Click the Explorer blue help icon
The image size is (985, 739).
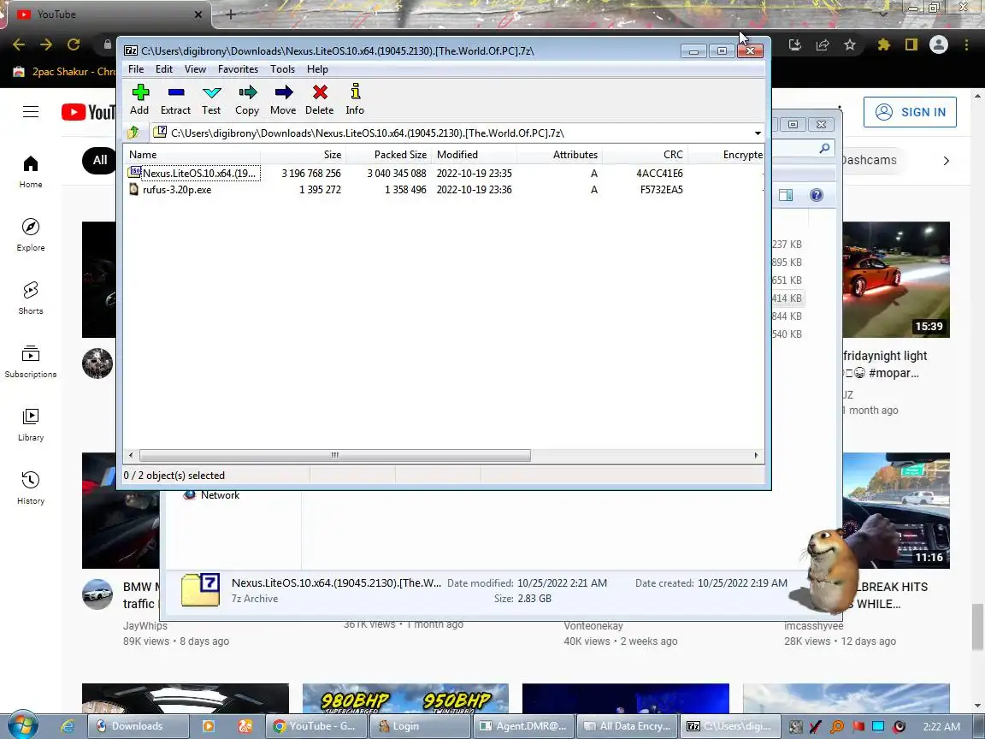[816, 195]
